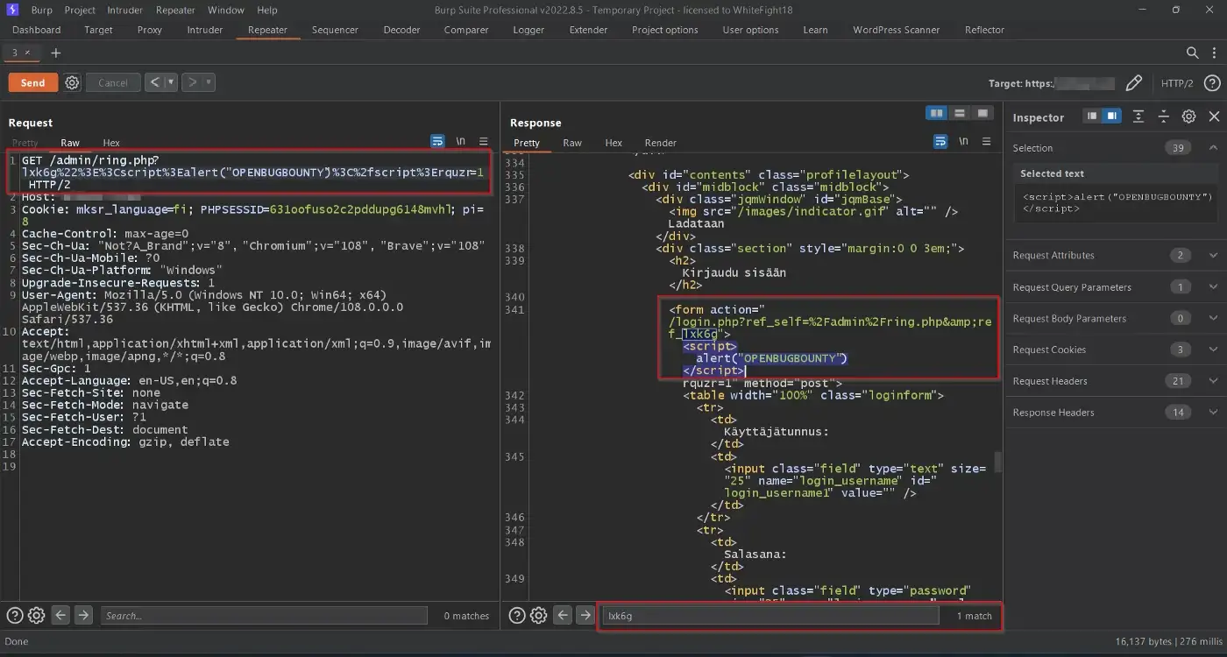The height and width of the screenshot is (657, 1227).
Task: Dock the Inspector panel to the right
Action: pyautogui.click(x=1111, y=116)
